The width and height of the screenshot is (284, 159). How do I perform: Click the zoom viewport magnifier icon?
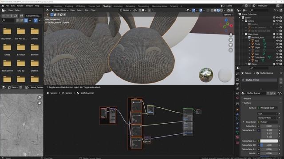[x=231, y=34]
